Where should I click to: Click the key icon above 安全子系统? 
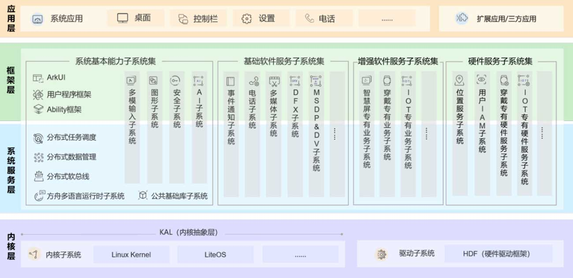[176, 80]
